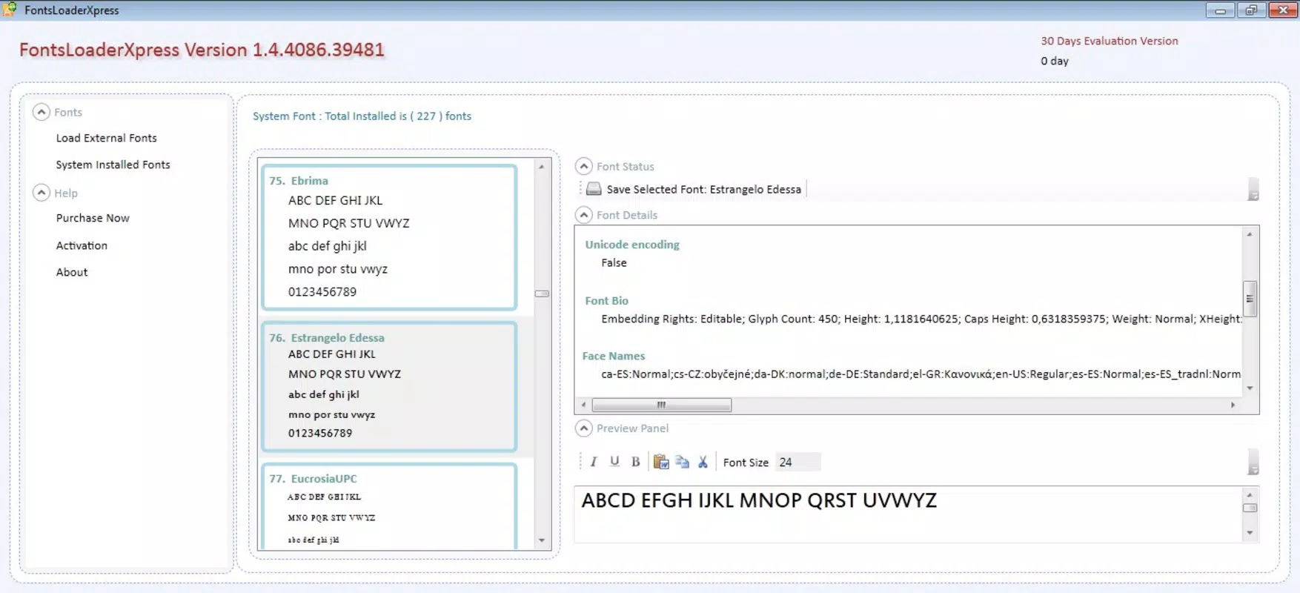Viewport: 1300px width, 593px height.
Task: Toggle Underline in Preview Panel toolbar
Action: [x=614, y=462]
